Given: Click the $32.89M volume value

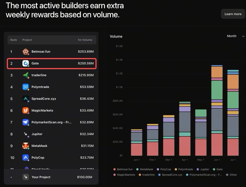Looking at the screenshot, I should click(87, 122).
